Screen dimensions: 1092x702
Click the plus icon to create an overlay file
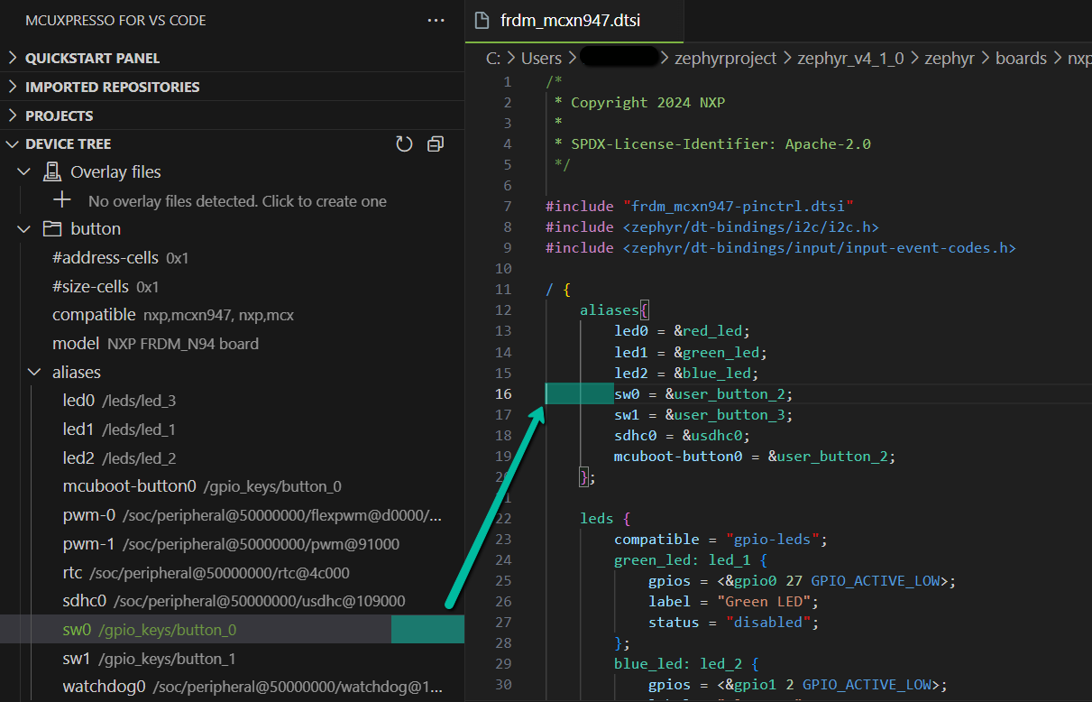(60, 200)
